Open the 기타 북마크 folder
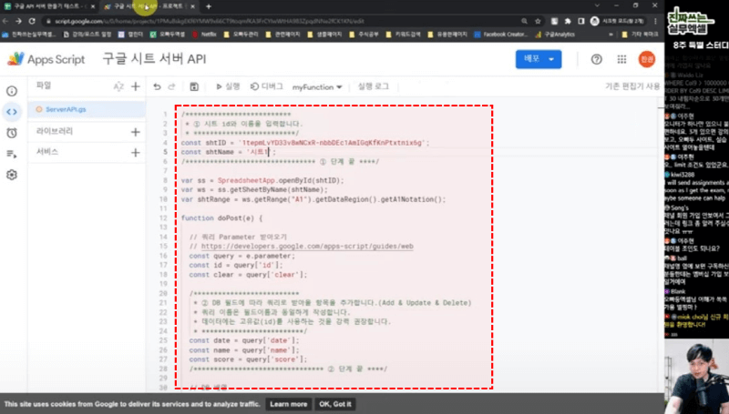The image size is (729, 414). coord(640,35)
